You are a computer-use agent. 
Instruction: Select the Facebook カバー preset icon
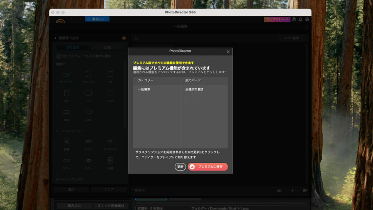click(89, 141)
